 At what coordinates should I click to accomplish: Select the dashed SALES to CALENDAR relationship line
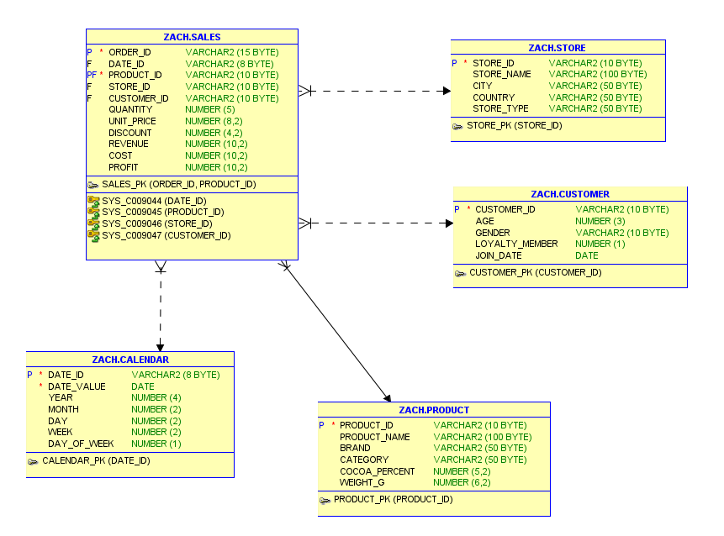pos(161,307)
